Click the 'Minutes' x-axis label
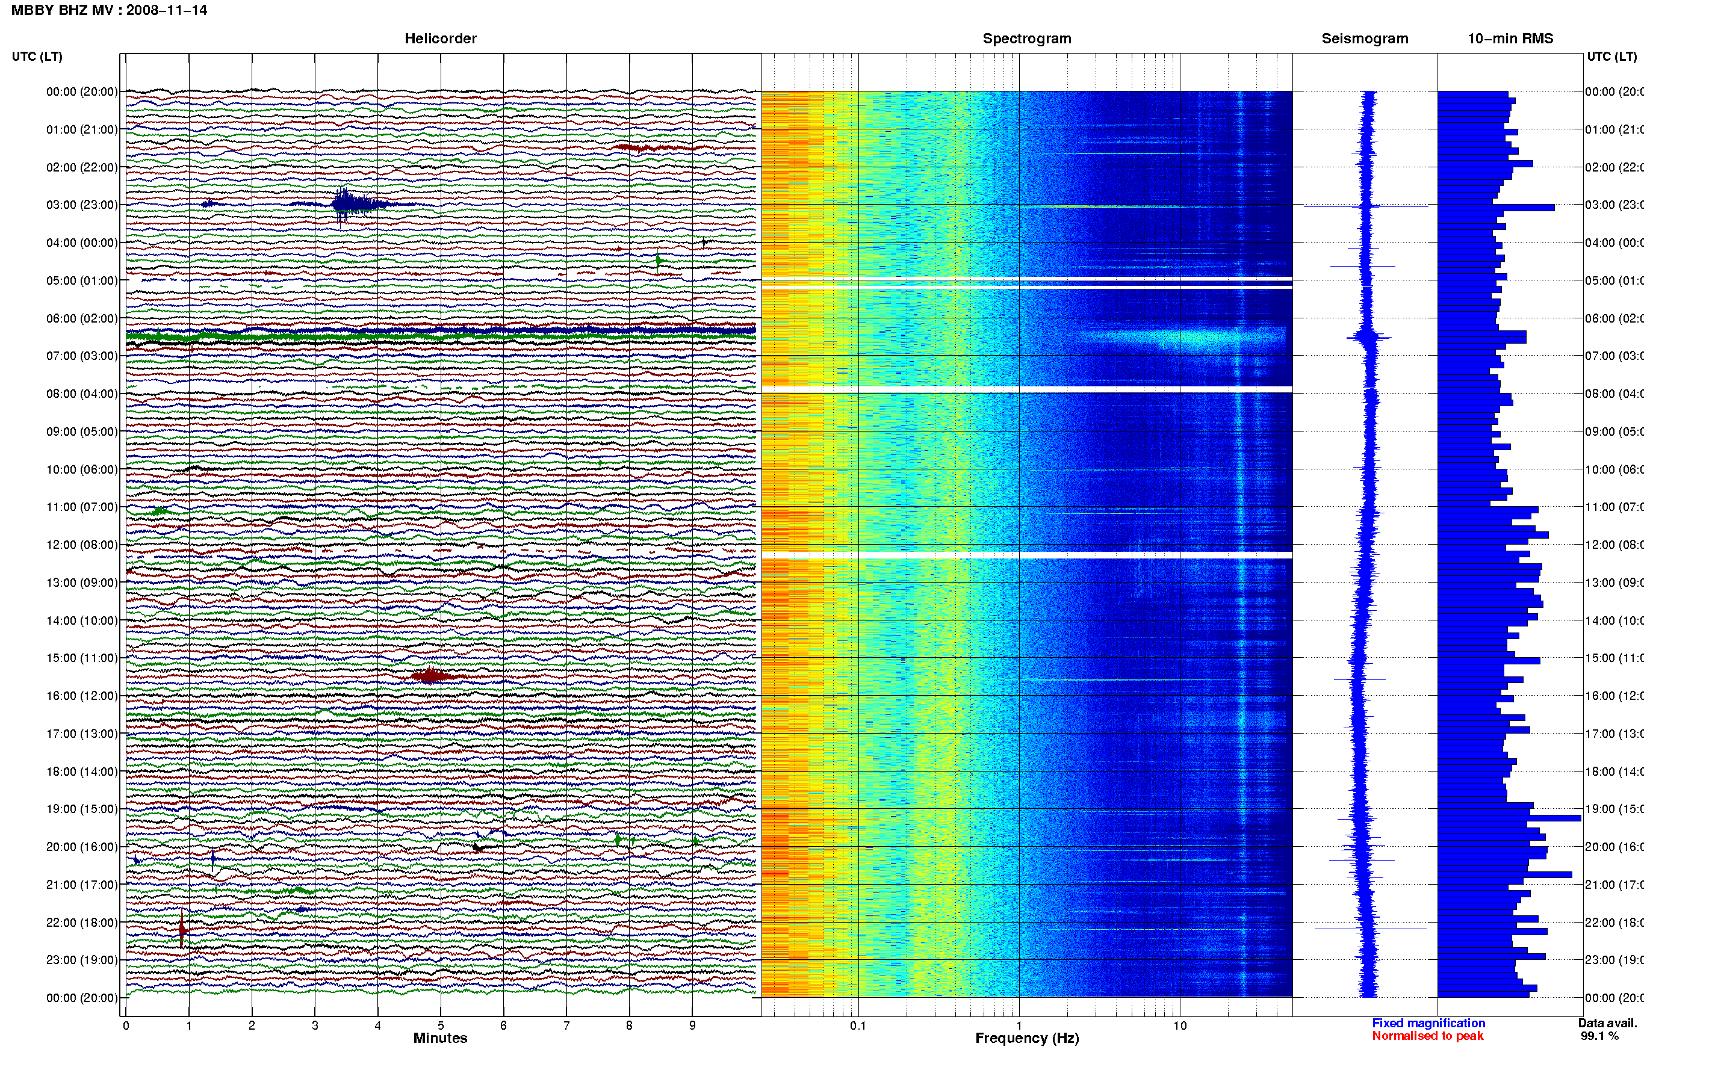 pos(440,1038)
